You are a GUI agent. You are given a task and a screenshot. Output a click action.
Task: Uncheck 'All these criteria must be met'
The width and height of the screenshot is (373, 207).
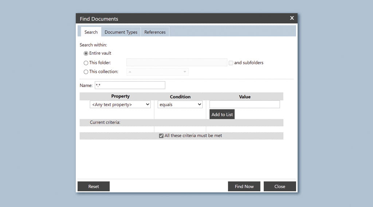click(161, 136)
